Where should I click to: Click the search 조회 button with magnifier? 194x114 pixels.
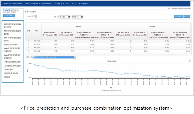187,16
